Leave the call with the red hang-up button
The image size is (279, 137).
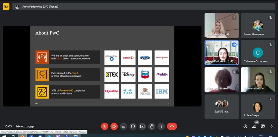pyautogui.click(x=172, y=126)
